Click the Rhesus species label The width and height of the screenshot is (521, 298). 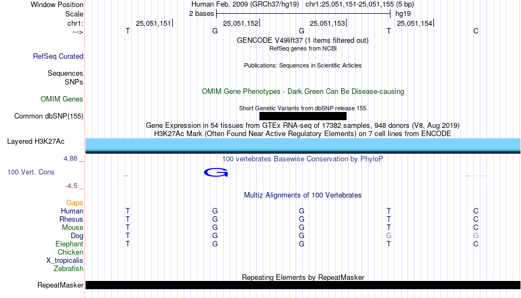pos(71,219)
